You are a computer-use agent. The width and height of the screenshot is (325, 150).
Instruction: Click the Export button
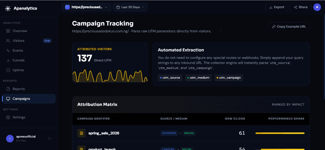[x=277, y=7]
